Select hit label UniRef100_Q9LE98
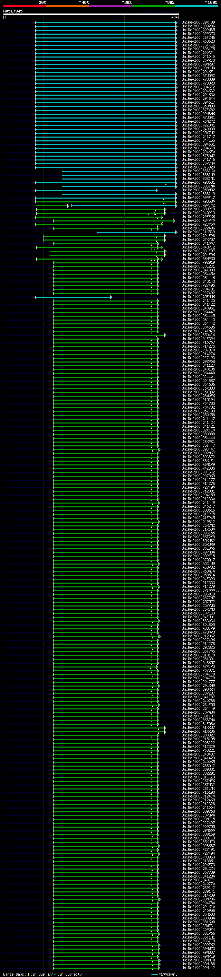The width and height of the screenshot is (221, 977). coord(198,236)
